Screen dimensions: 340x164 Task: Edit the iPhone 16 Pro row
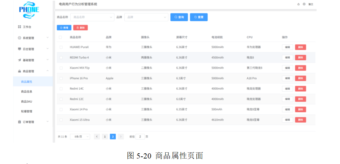tap(288, 78)
